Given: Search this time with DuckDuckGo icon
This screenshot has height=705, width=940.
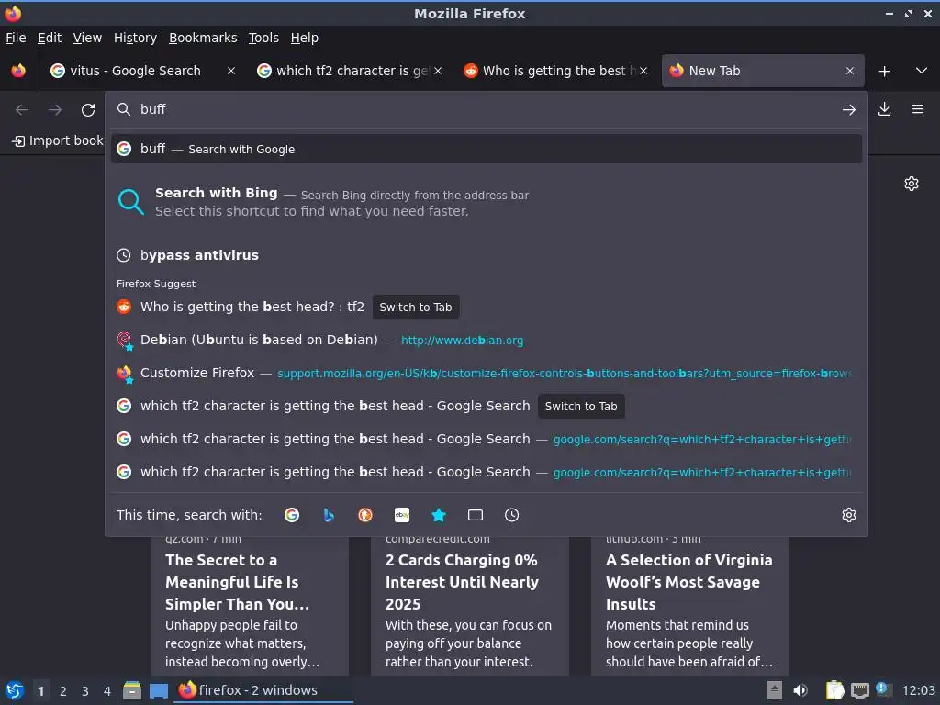Looking at the screenshot, I should click(x=365, y=515).
